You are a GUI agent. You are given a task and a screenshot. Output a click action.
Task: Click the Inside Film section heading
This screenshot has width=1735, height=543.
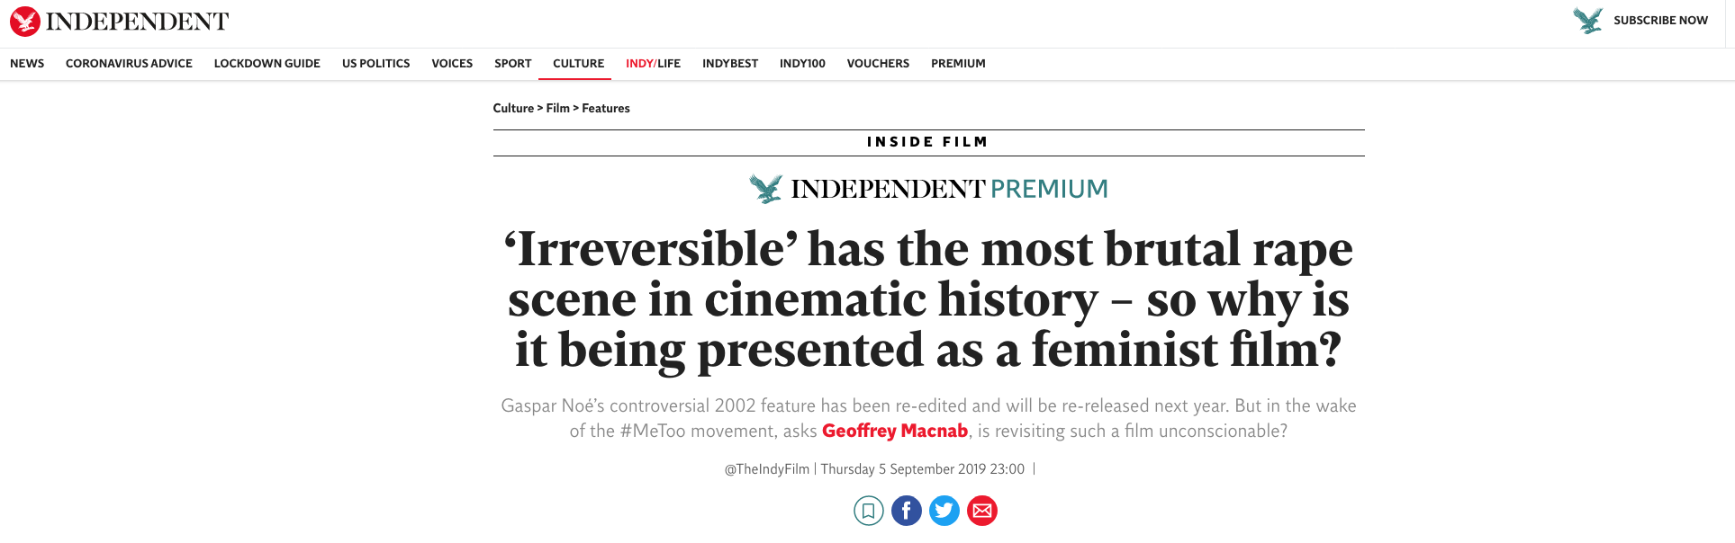coord(927,142)
